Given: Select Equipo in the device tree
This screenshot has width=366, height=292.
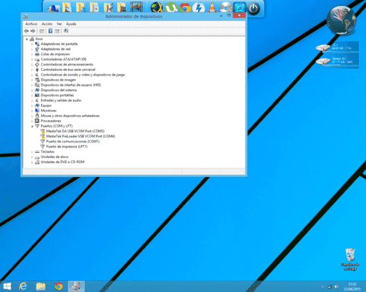Looking at the screenshot, I should tap(46, 105).
